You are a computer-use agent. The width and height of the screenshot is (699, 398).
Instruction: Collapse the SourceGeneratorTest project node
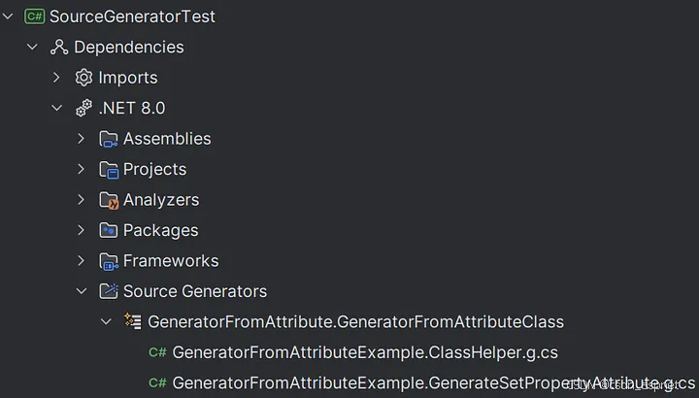(x=9, y=17)
